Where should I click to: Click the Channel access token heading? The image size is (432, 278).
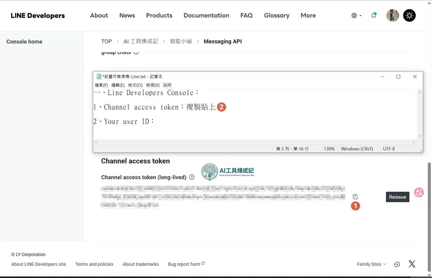click(135, 161)
